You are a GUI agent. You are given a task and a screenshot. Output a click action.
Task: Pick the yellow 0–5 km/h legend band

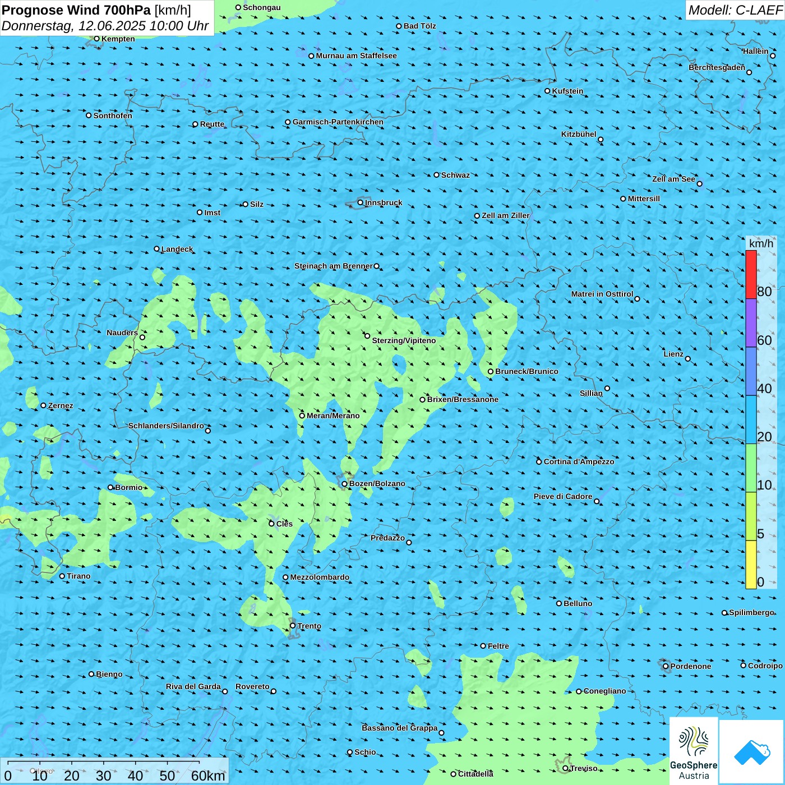click(x=751, y=565)
